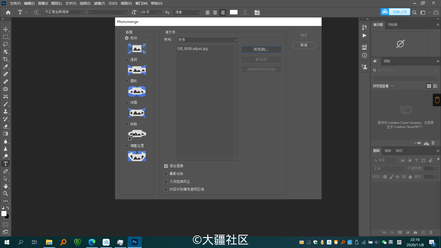Viewport: 441px width, 248px height.
Task: Click the Hand tool in the toolbar
Action: click(5, 186)
